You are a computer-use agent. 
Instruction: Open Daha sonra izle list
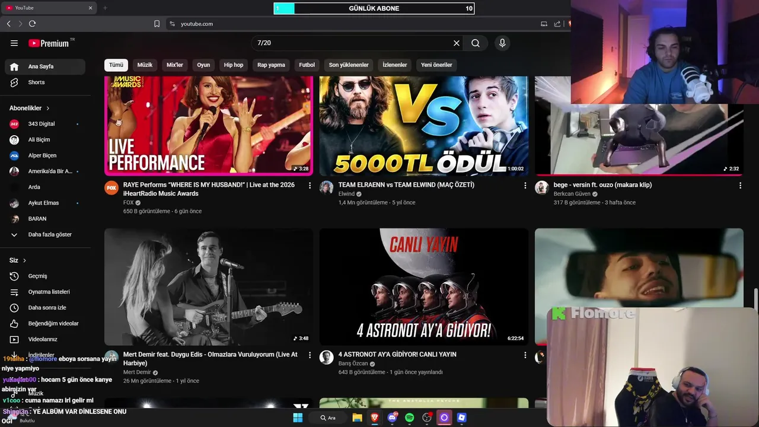coord(45,308)
